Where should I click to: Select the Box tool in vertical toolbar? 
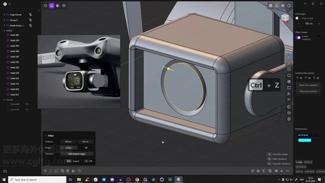coord(289,113)
